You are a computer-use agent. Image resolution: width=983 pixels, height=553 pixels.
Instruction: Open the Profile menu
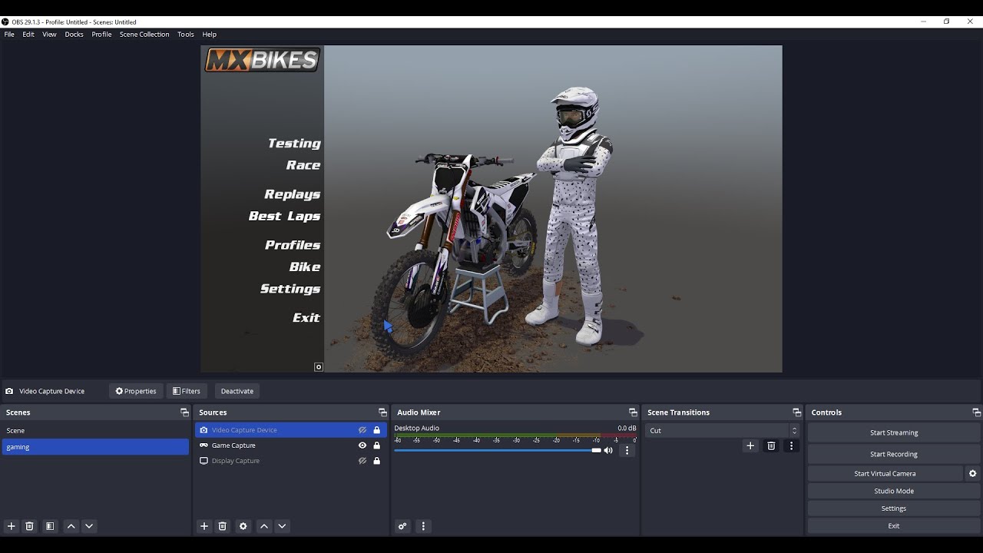pos(101,35)
